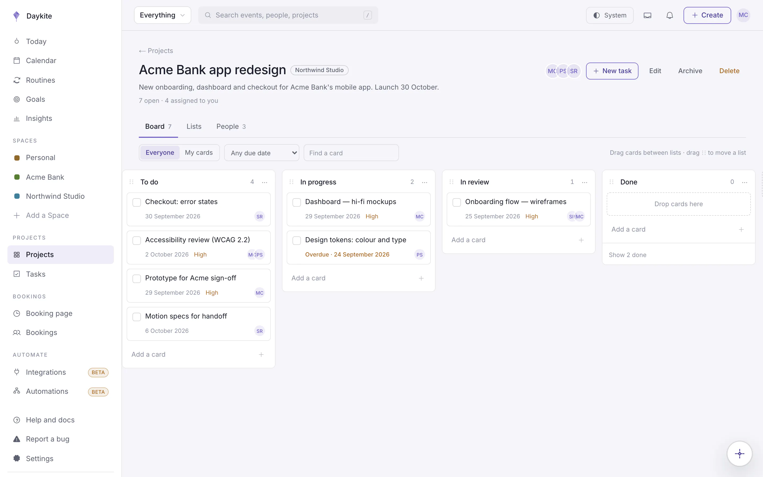Click the Search events, people, projects field
Screen dimensions: 763x477
(x=288, y=15)
